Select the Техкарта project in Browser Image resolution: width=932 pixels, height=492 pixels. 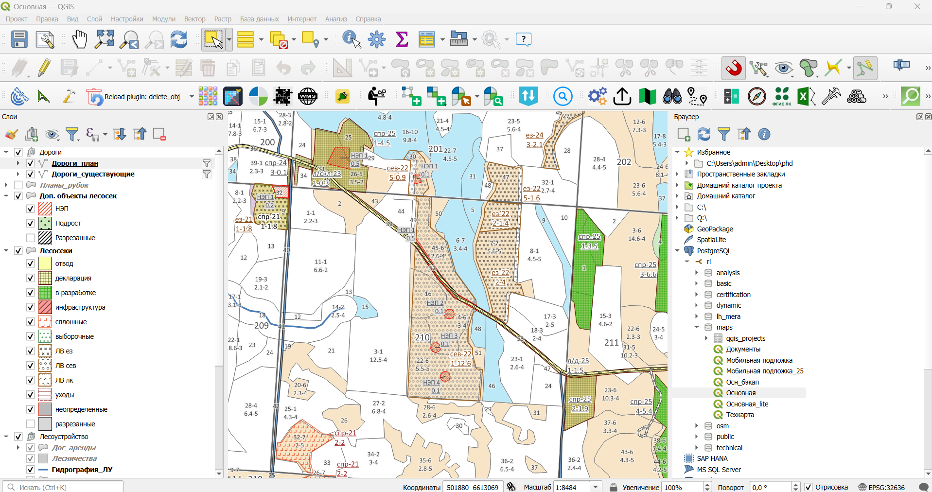click(x=740, y=415)
